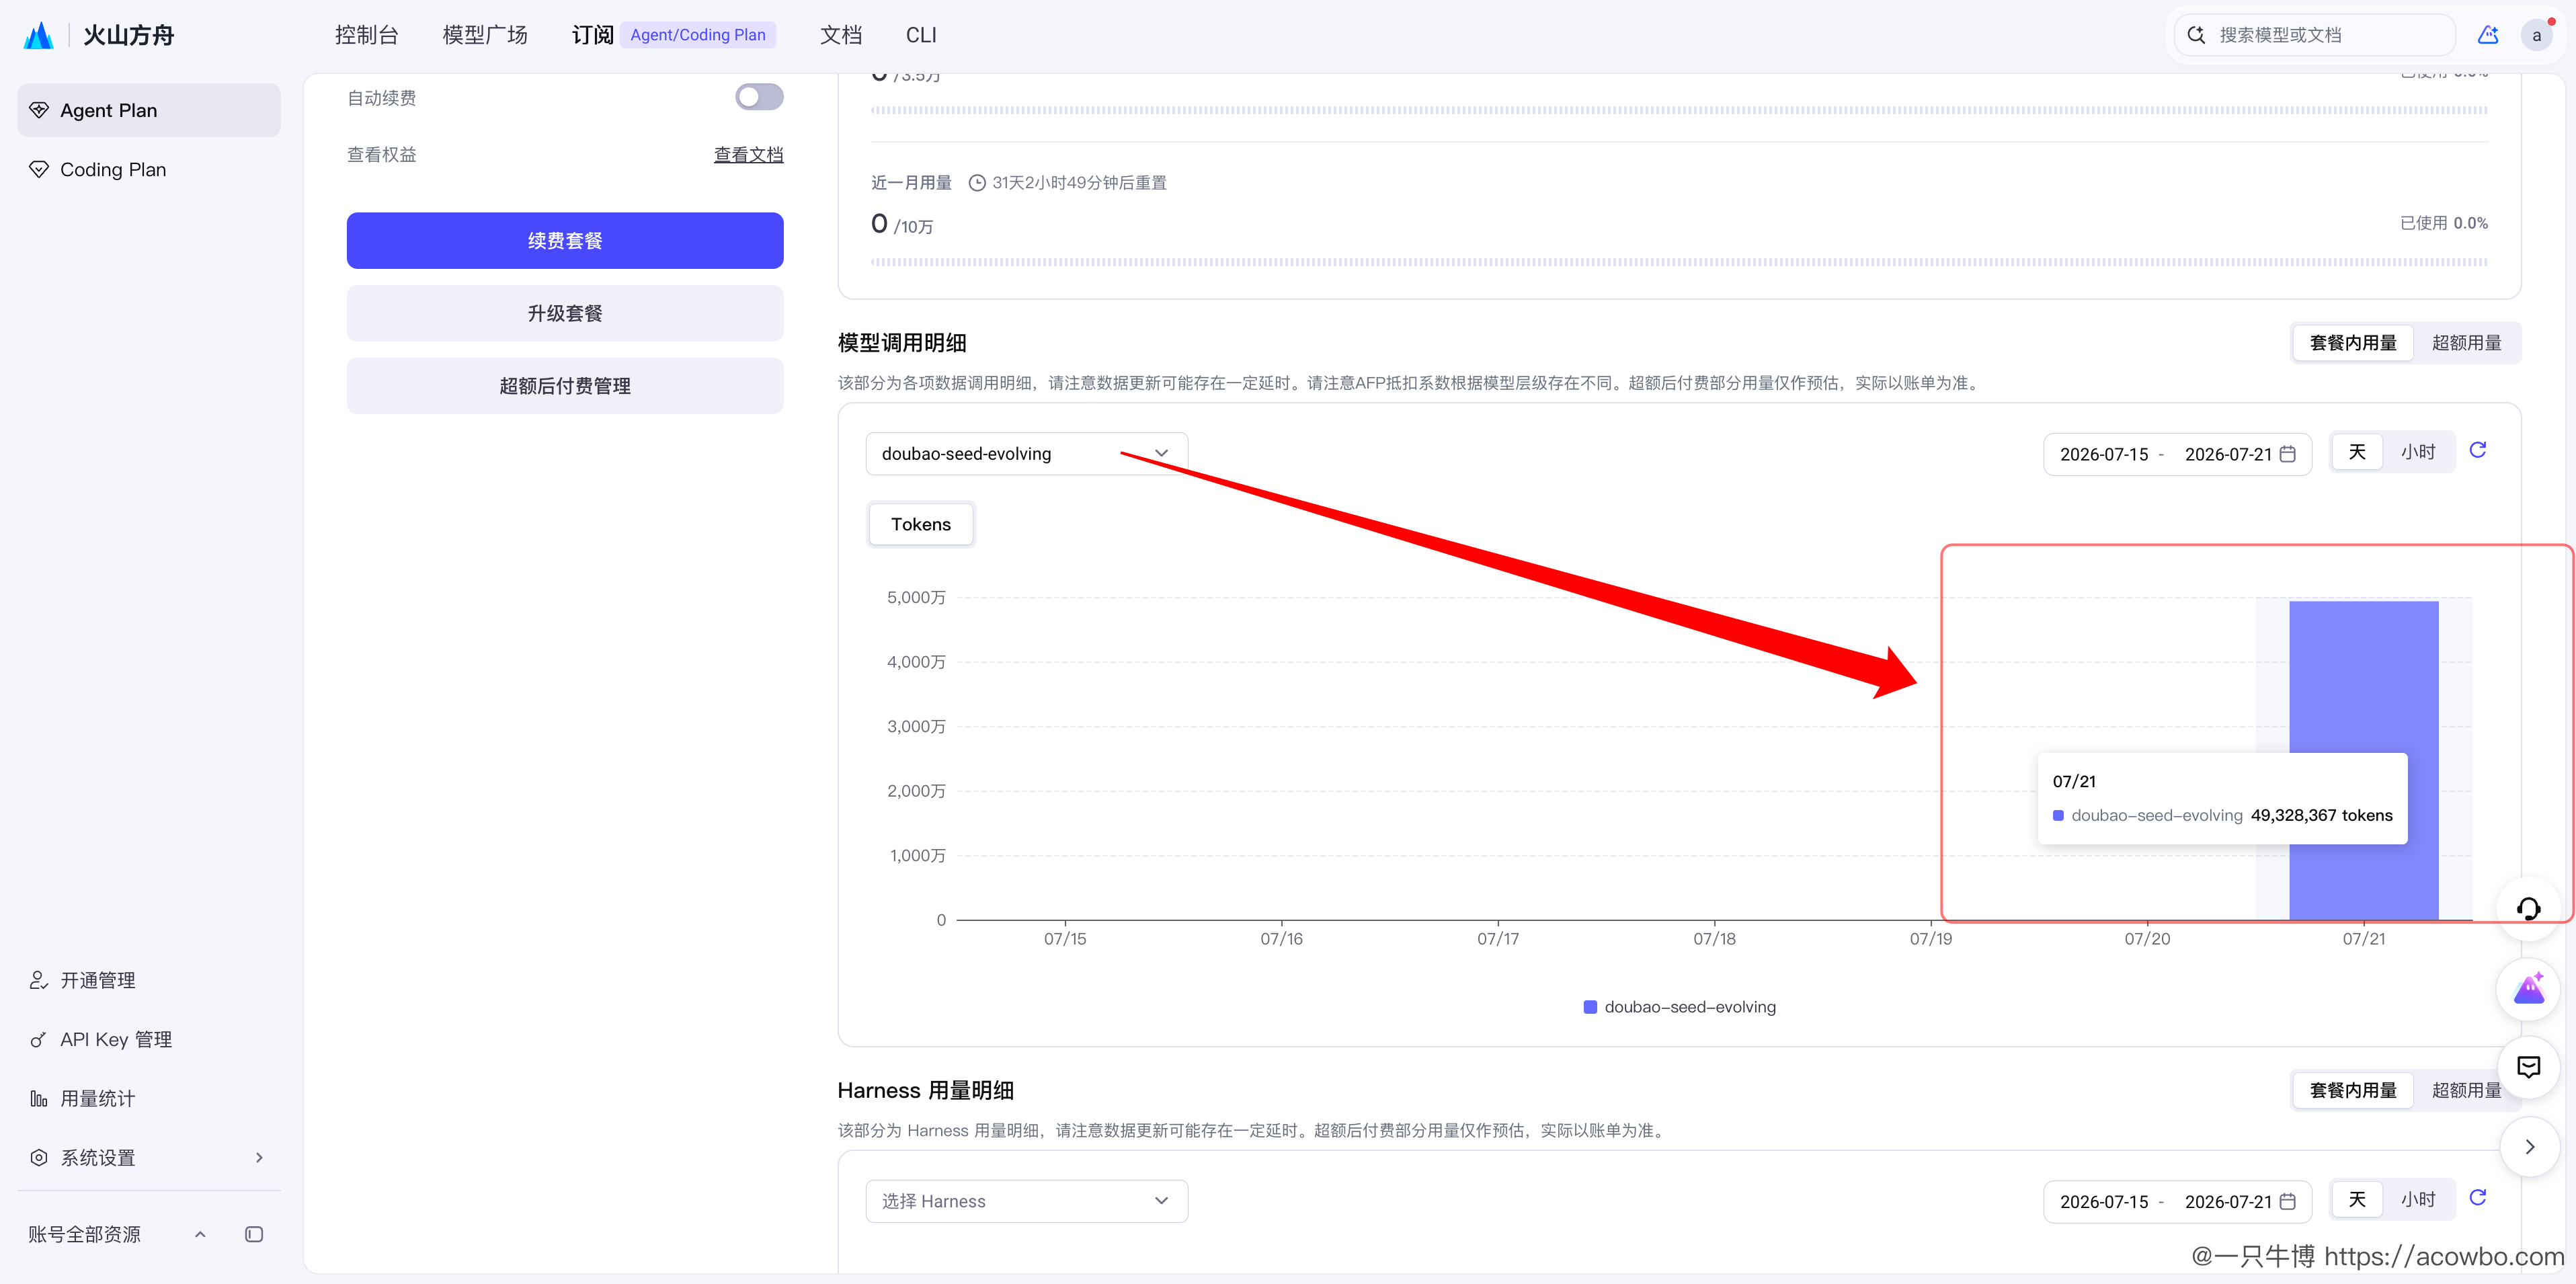The height and width of the screenshot is (1284, 2576).
Task: Click the 用量统计 bar chart icon
Action: pyautogui.click(x=39, y=1098)
